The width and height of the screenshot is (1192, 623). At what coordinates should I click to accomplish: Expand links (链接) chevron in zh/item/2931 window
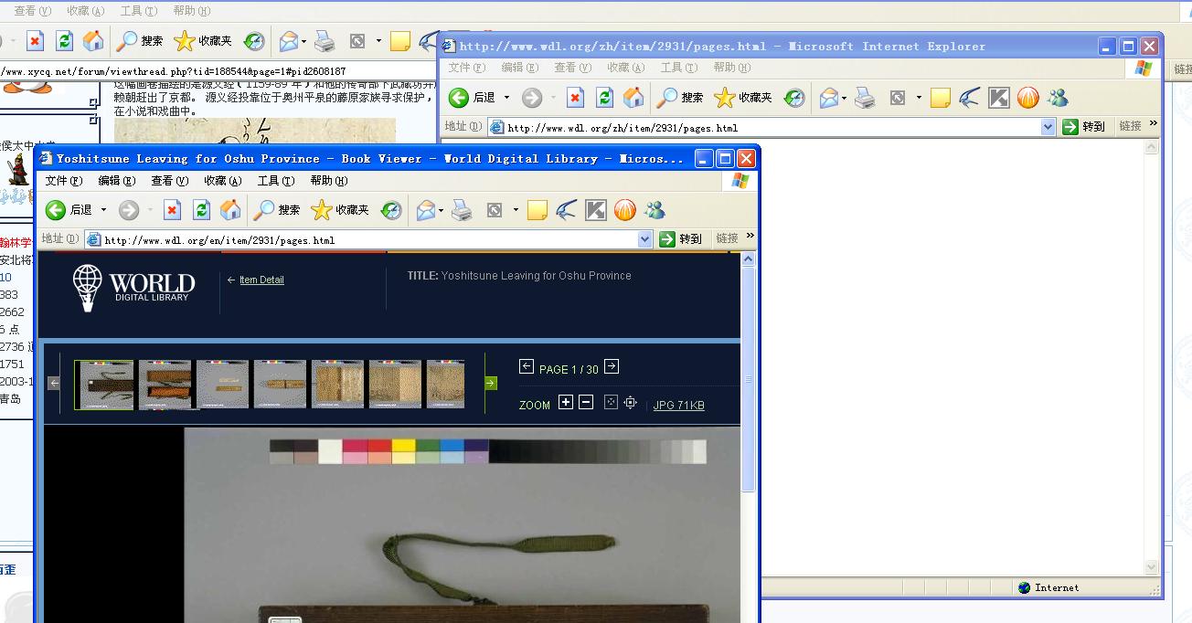click(x=1154, y=124)
